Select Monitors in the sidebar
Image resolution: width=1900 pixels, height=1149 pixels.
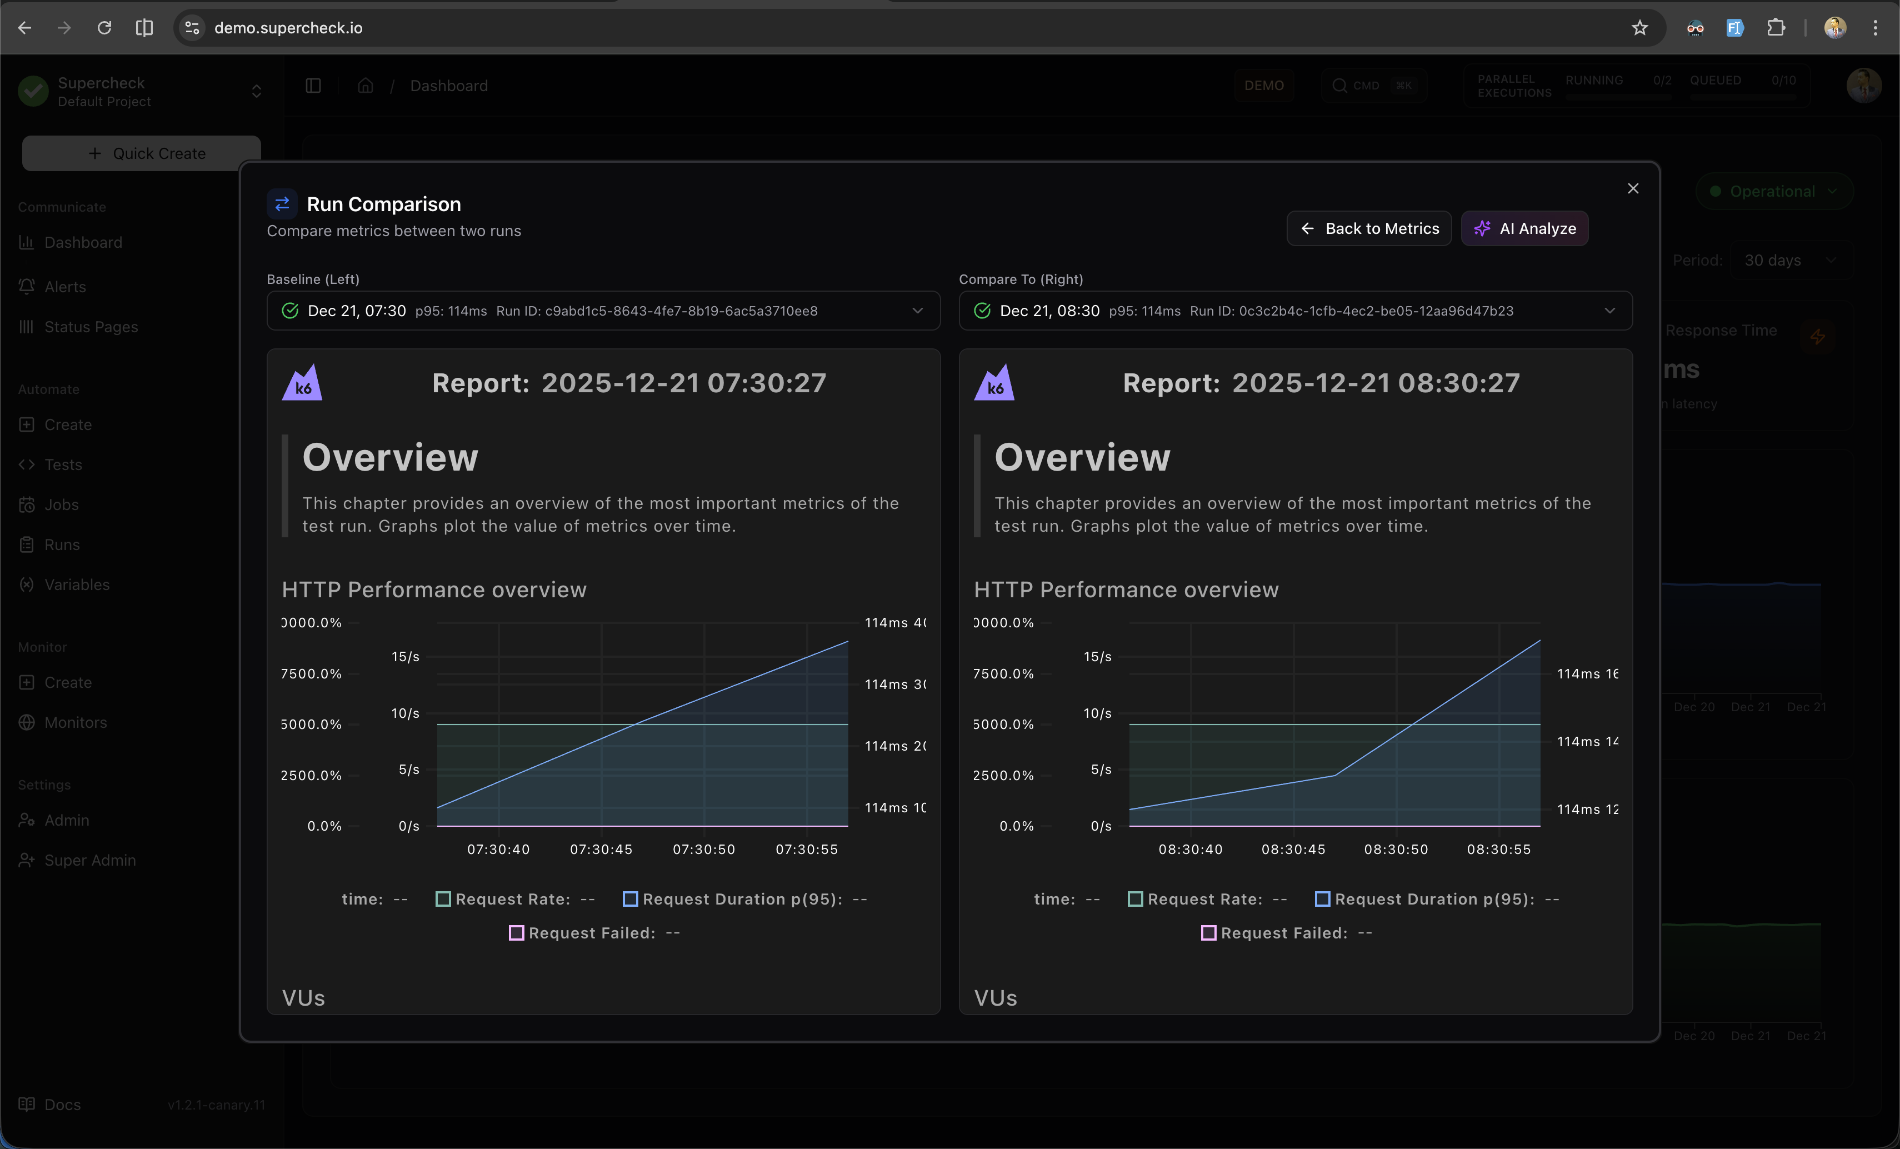[75, 722]
